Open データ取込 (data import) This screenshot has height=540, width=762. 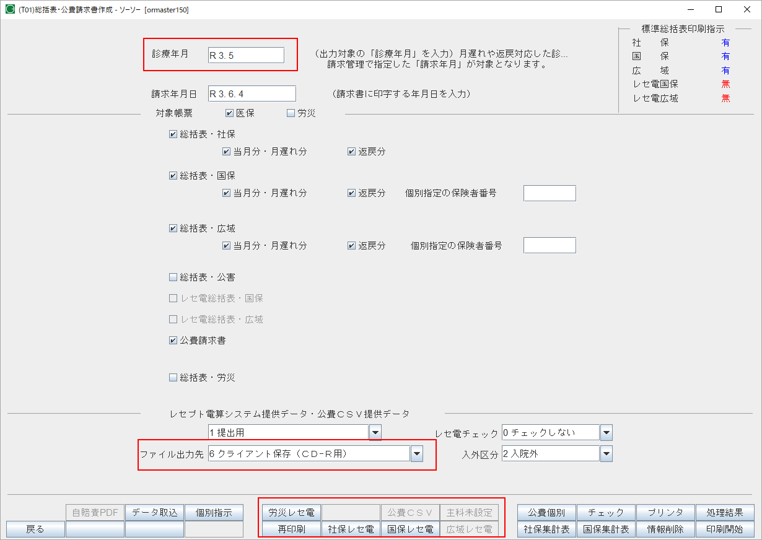tap(154, 512)
